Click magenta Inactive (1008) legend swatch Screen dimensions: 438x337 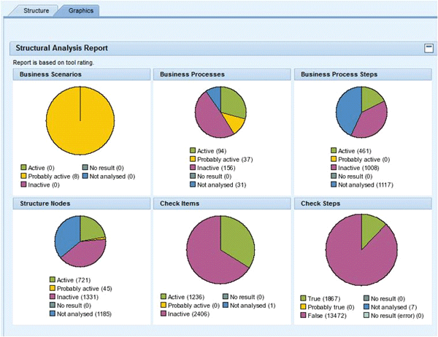pos(336,168)
